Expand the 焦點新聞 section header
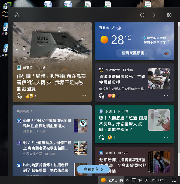Image resolution: width=180 pixels, height=184 pixels. (x=25, y=111)
